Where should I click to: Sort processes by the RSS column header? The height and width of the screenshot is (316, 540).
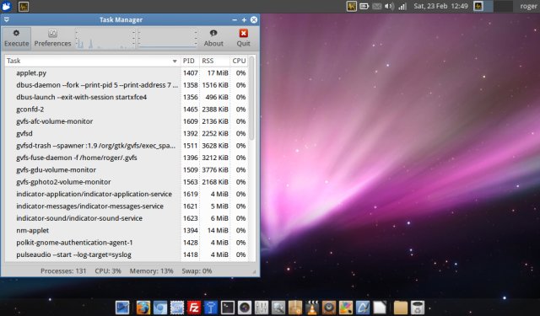point(214,61)
